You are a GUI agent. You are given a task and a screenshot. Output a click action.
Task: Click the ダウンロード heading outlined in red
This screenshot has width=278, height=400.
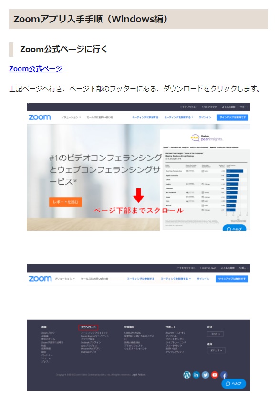point(88,327)
